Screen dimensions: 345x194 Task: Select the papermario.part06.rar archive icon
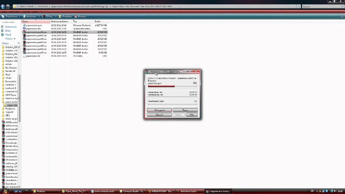point(24,49)
